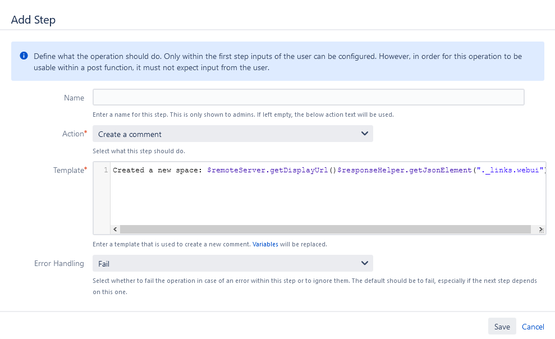Click the Action field label
Image resolution: width=555 pixels, height=339 pixels.
pos(73,134)
